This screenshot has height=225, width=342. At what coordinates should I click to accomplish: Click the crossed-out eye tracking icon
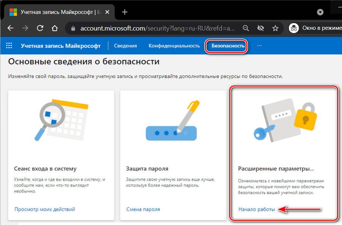click(261, 28)
